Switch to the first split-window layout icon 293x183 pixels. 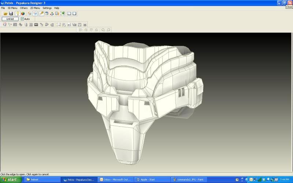point(69,14)
